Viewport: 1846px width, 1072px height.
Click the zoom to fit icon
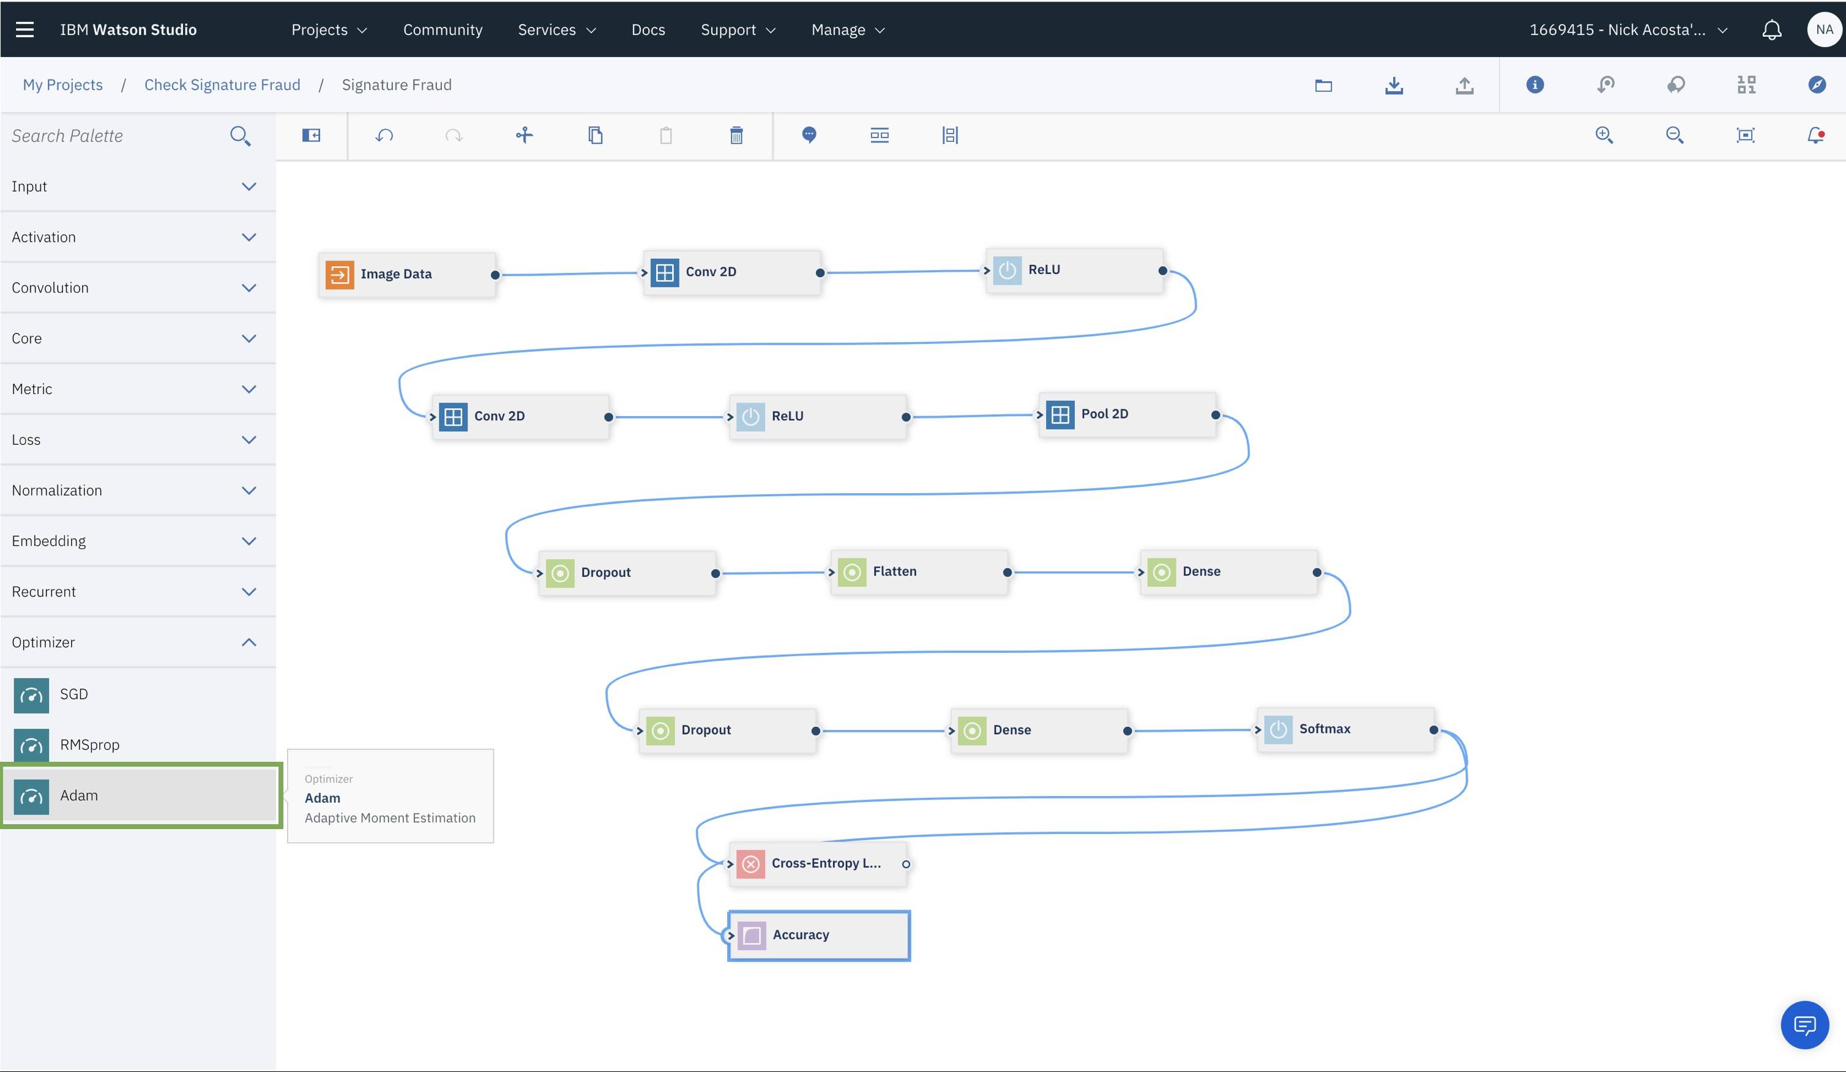pyautogui.click(x=1746, y=135)
